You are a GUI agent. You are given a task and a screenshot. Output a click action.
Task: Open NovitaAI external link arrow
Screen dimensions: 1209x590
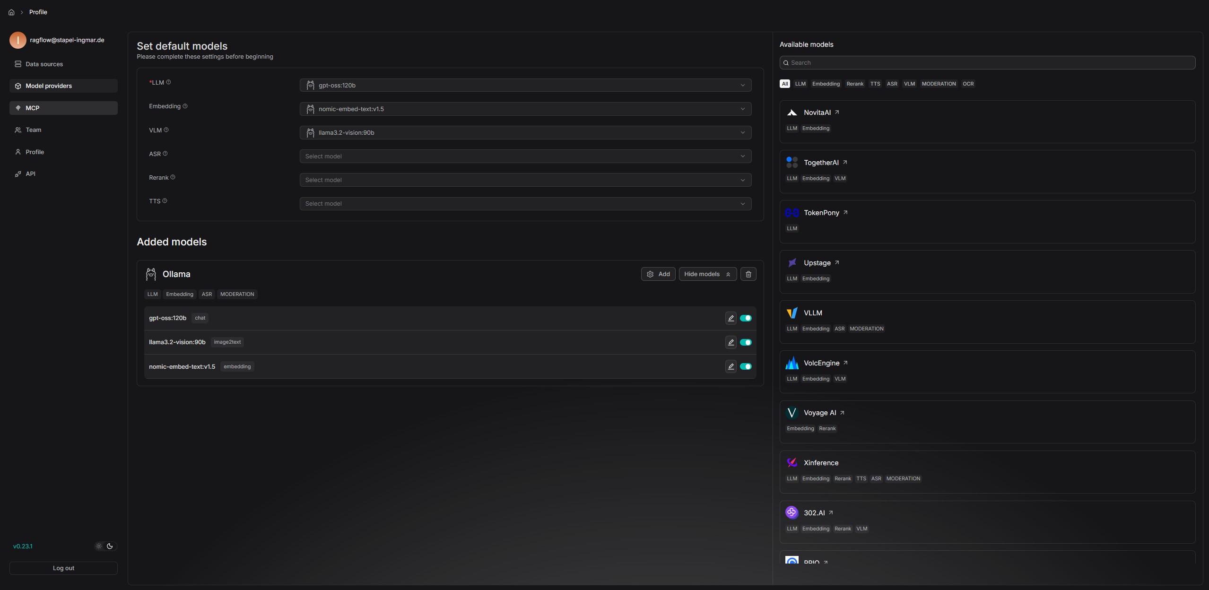point(837,113)
